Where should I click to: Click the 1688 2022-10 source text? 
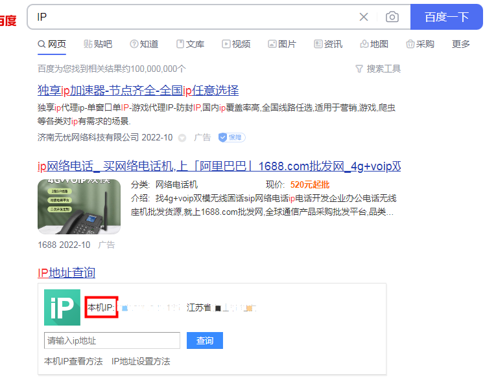[x=64, y=245]
